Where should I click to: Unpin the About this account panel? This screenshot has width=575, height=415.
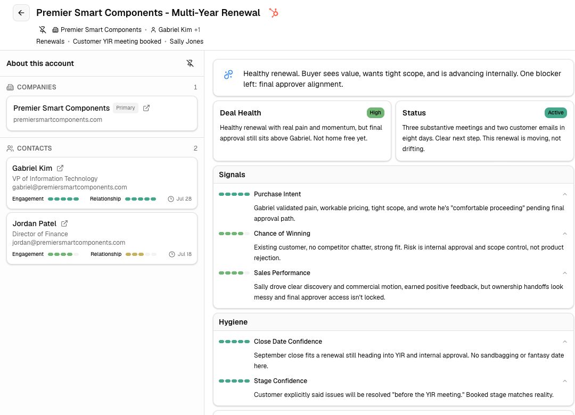tap(190, 63)
